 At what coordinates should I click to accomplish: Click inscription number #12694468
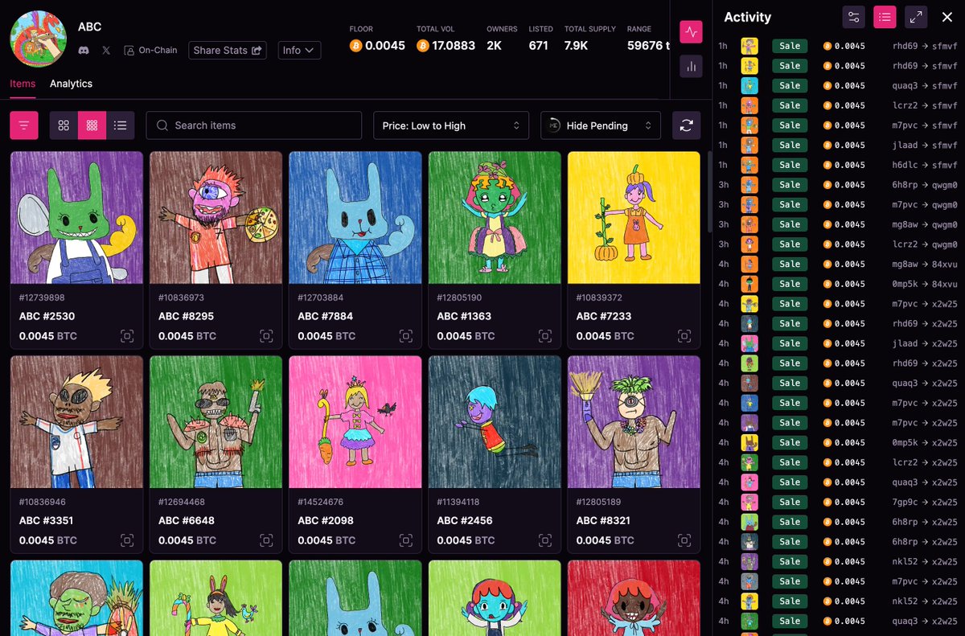180,502
